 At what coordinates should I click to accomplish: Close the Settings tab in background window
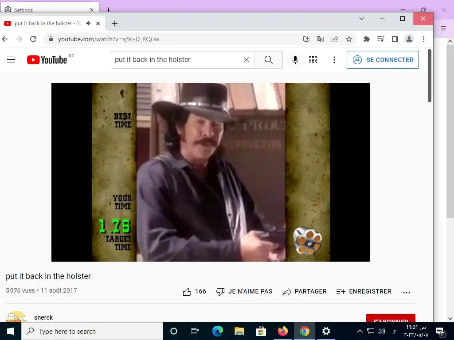[x=92, y=10]
